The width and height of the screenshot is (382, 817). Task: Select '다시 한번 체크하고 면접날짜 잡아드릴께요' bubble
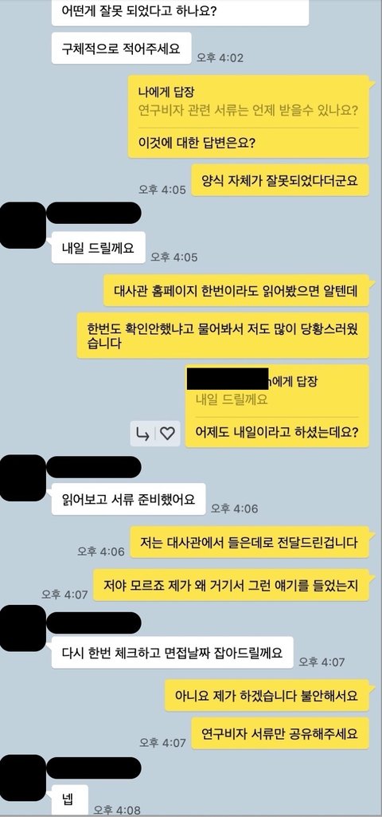click(x=172, y=652)
